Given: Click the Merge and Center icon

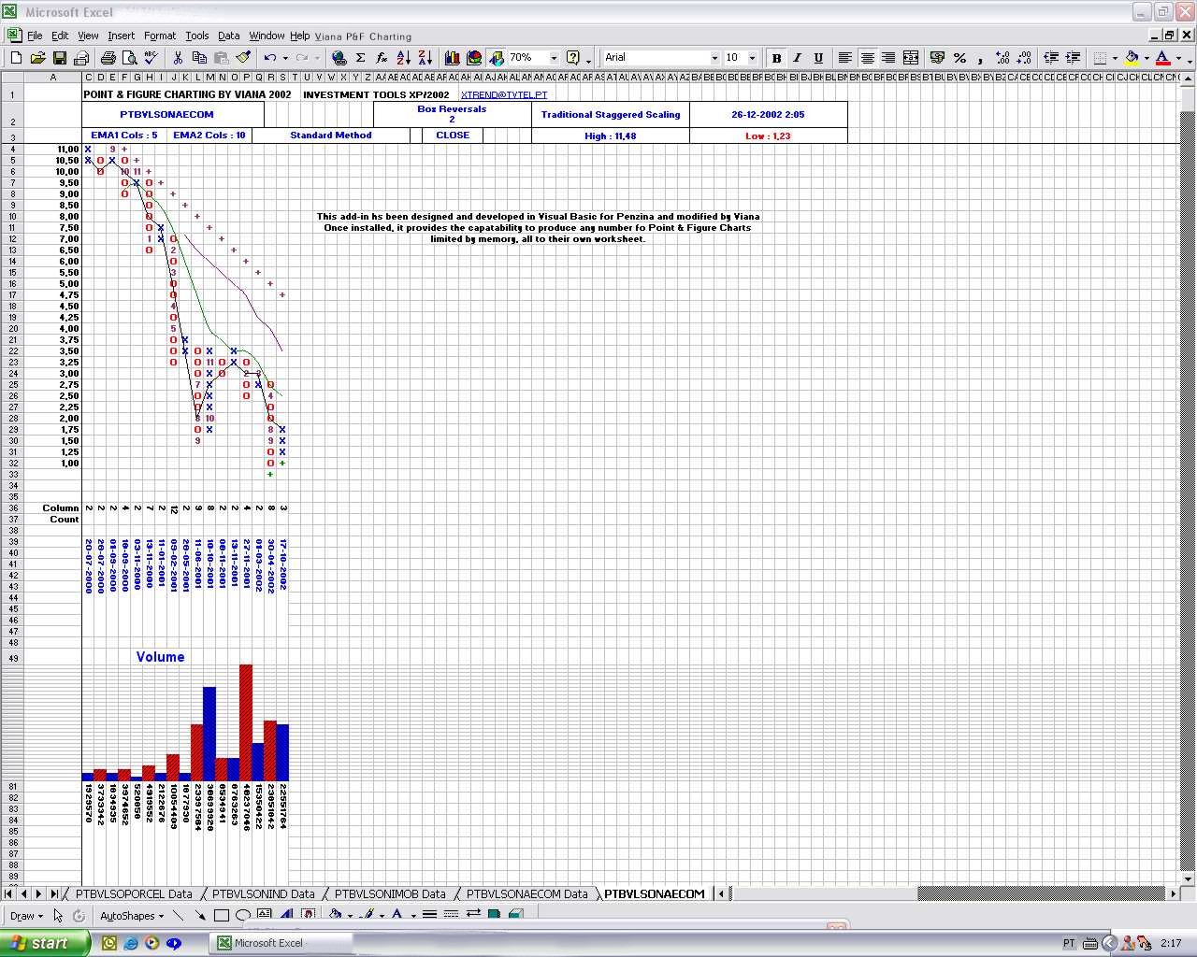Looking at the screenshot, I should point(910,58).
